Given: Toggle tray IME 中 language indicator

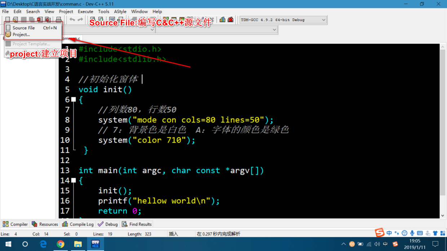Looking at the screenshot, I should pyautogui.click(x=385, y=244).
